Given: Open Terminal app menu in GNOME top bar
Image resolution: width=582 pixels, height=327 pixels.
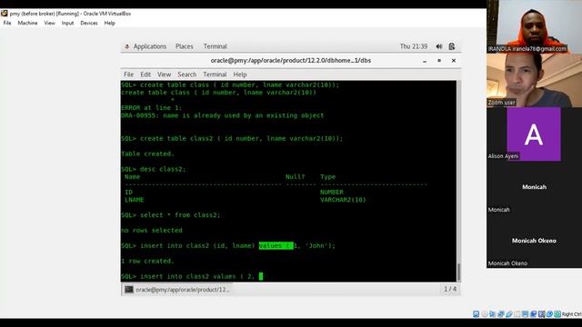Looking at the screenshot, I should pos(215,46).
